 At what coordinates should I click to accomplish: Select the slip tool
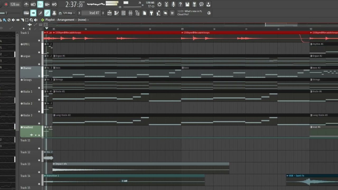coord(18,20)
